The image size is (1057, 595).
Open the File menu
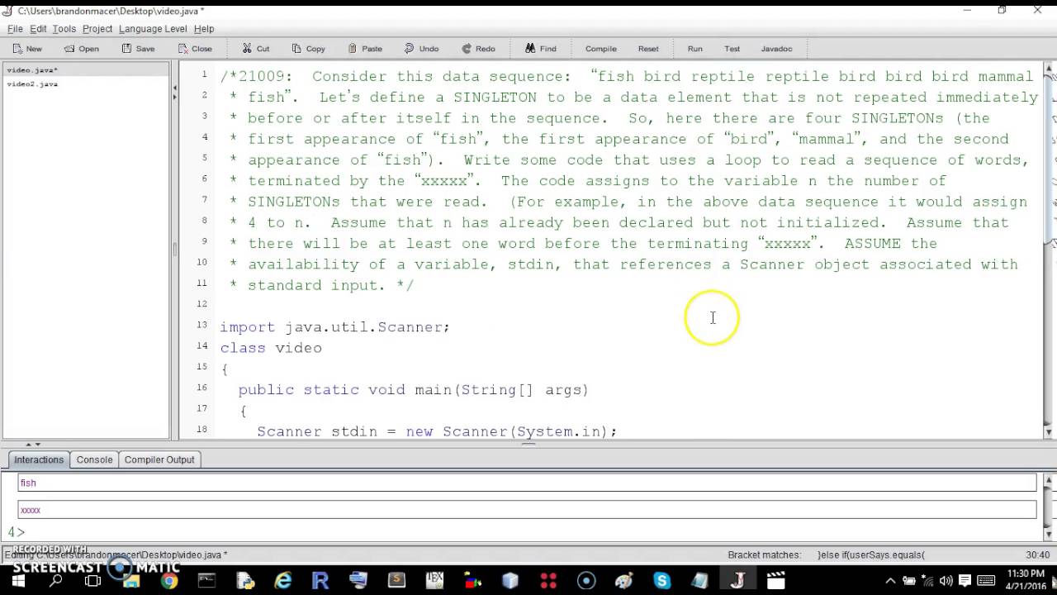[x=15, y=29]
